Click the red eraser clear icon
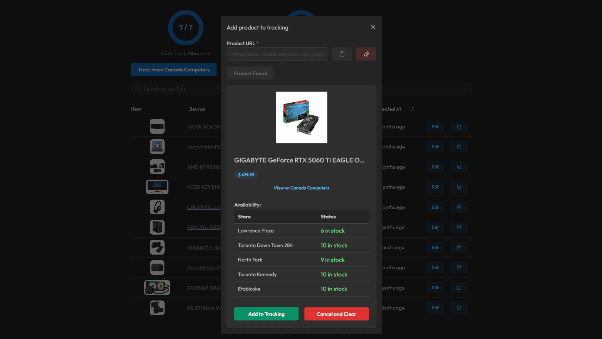 pyautogui.click(x=366, y=54)
